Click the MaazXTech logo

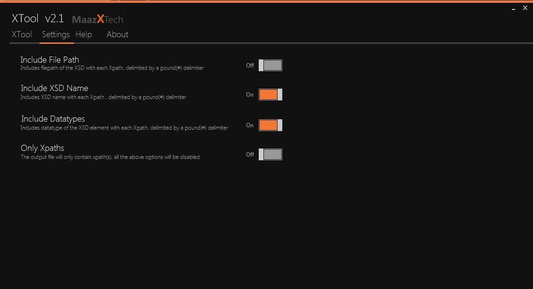98,19
